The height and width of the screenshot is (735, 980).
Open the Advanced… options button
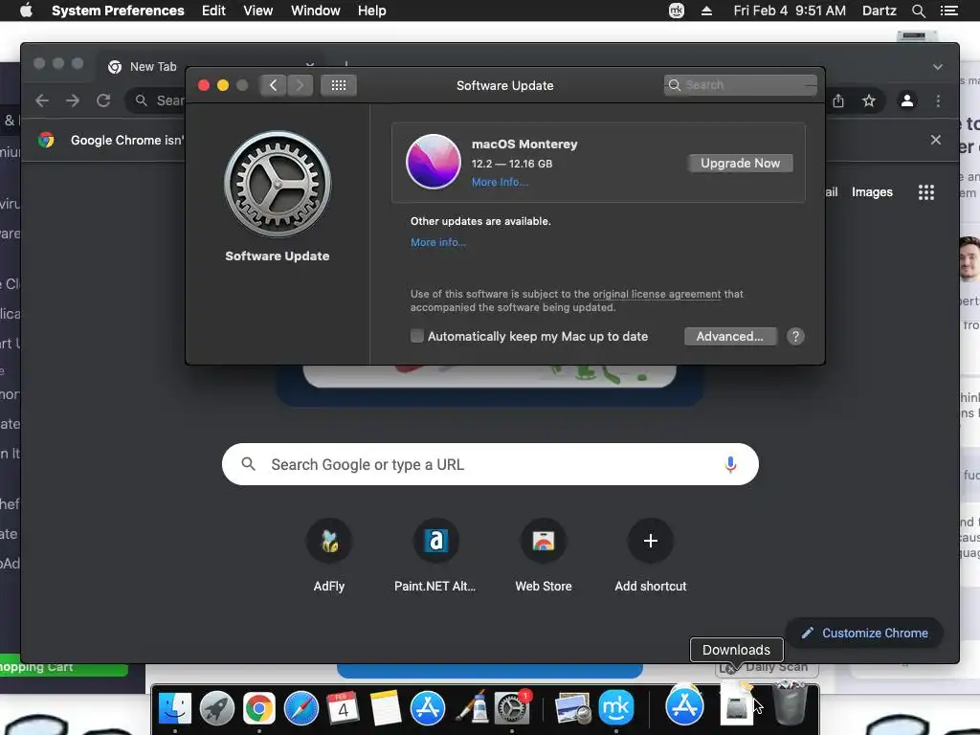pos(729,336)
